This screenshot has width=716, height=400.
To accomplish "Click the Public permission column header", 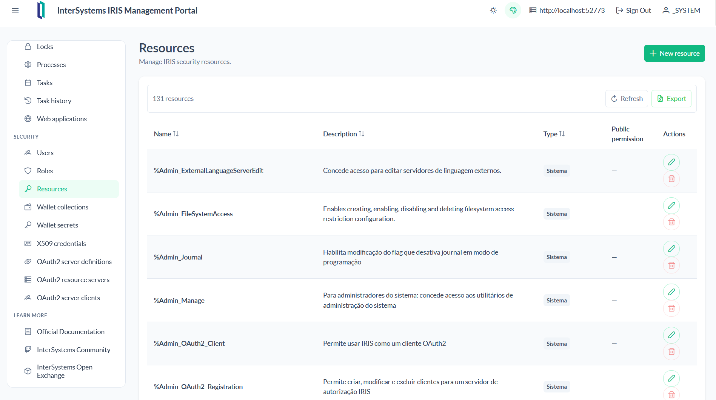I will tap(627, 134).
